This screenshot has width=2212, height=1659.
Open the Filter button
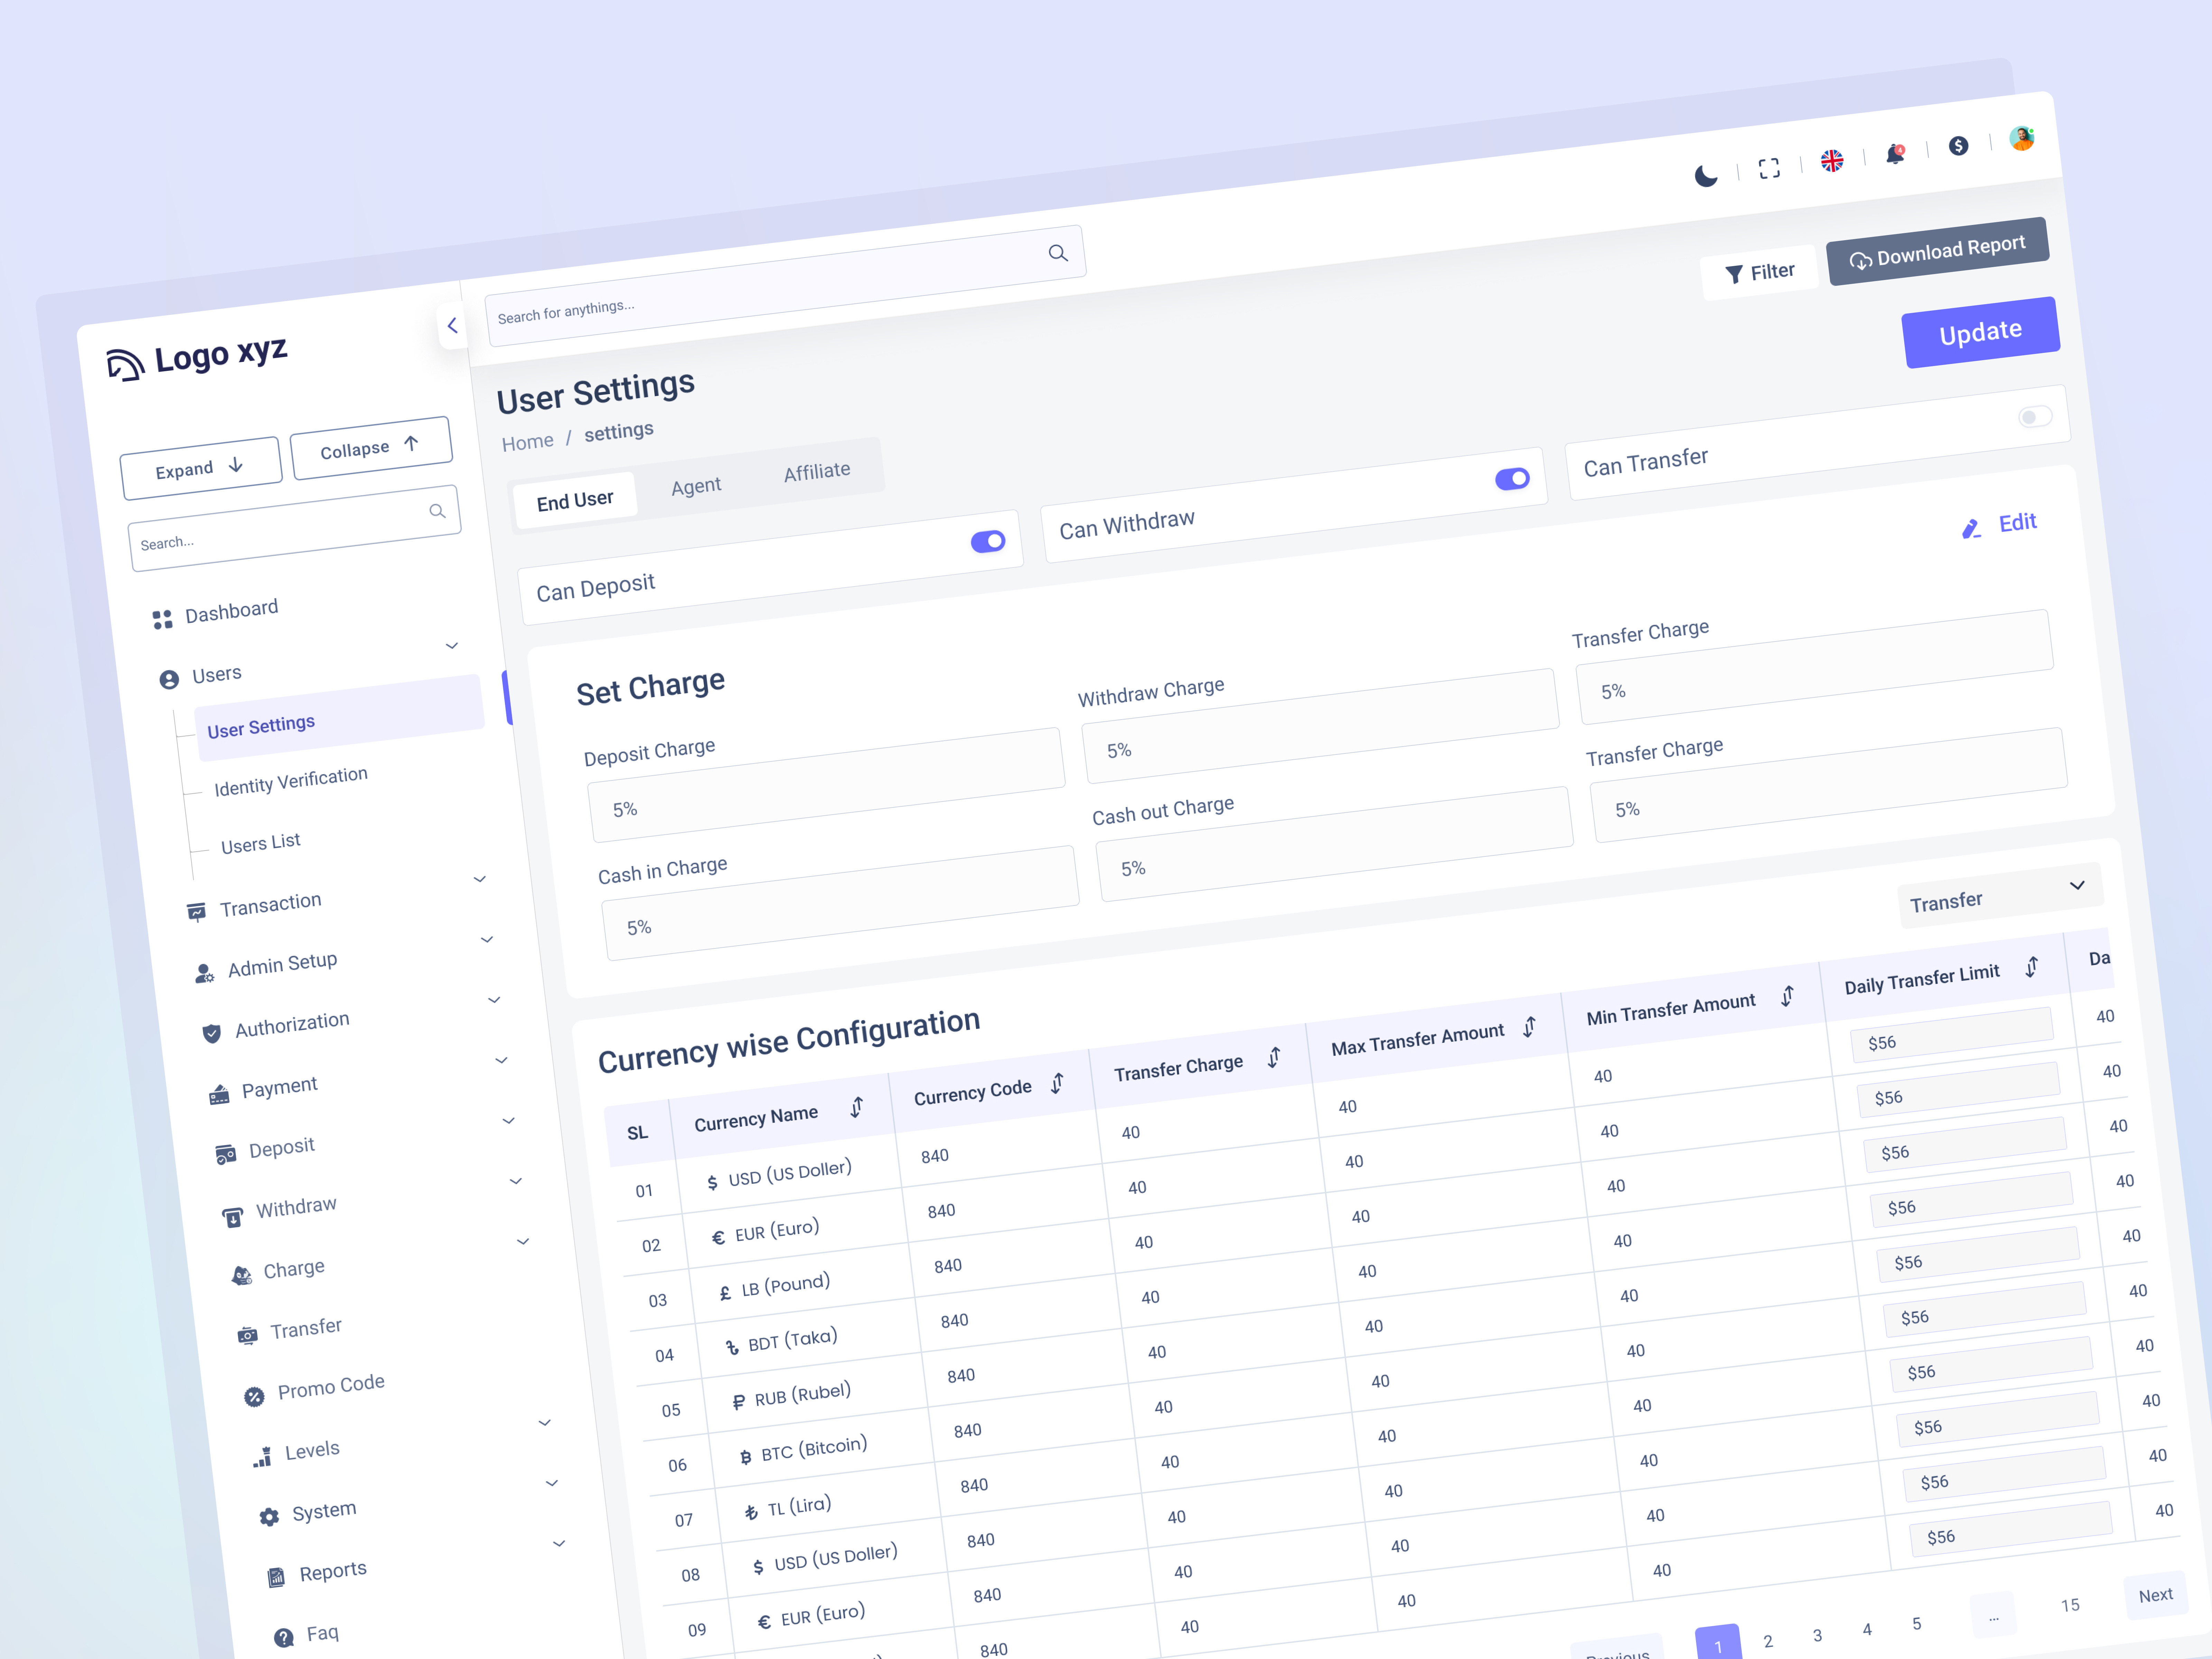(1760, 272)
